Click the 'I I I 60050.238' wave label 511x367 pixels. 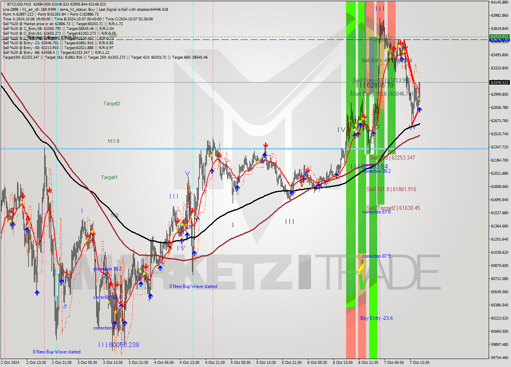[119, 345]
